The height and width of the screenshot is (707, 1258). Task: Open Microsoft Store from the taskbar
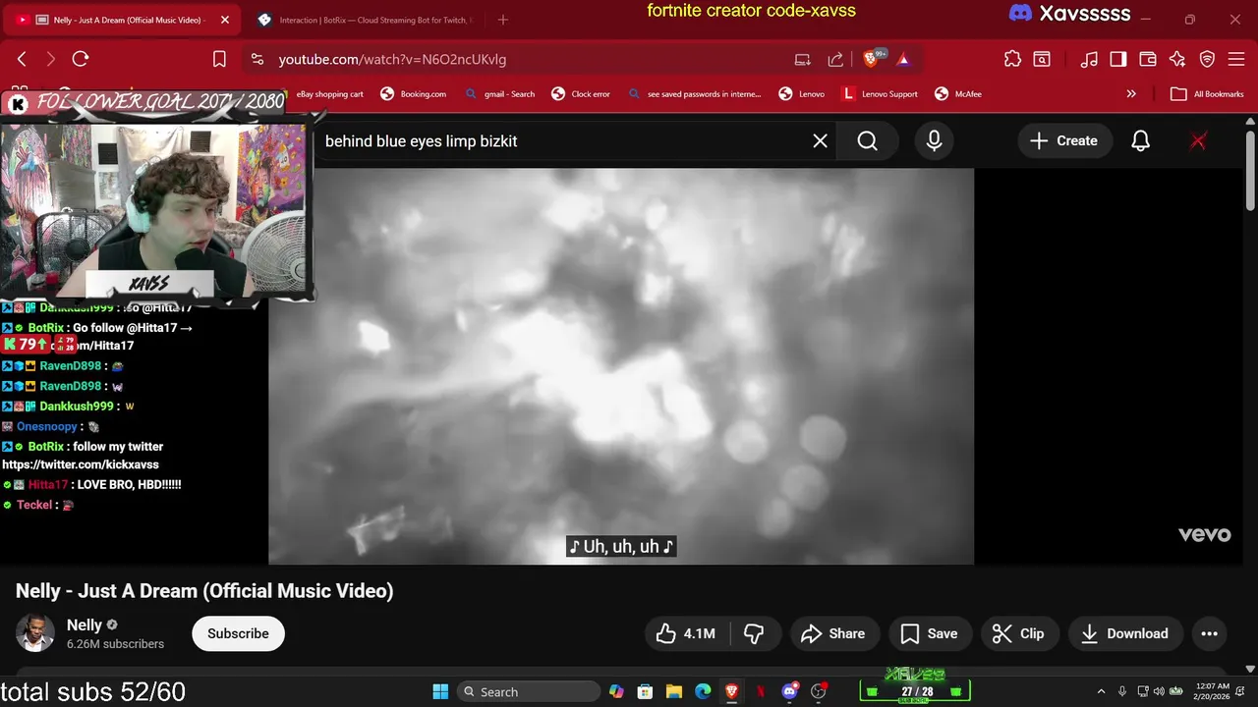(x=645, y=691)
